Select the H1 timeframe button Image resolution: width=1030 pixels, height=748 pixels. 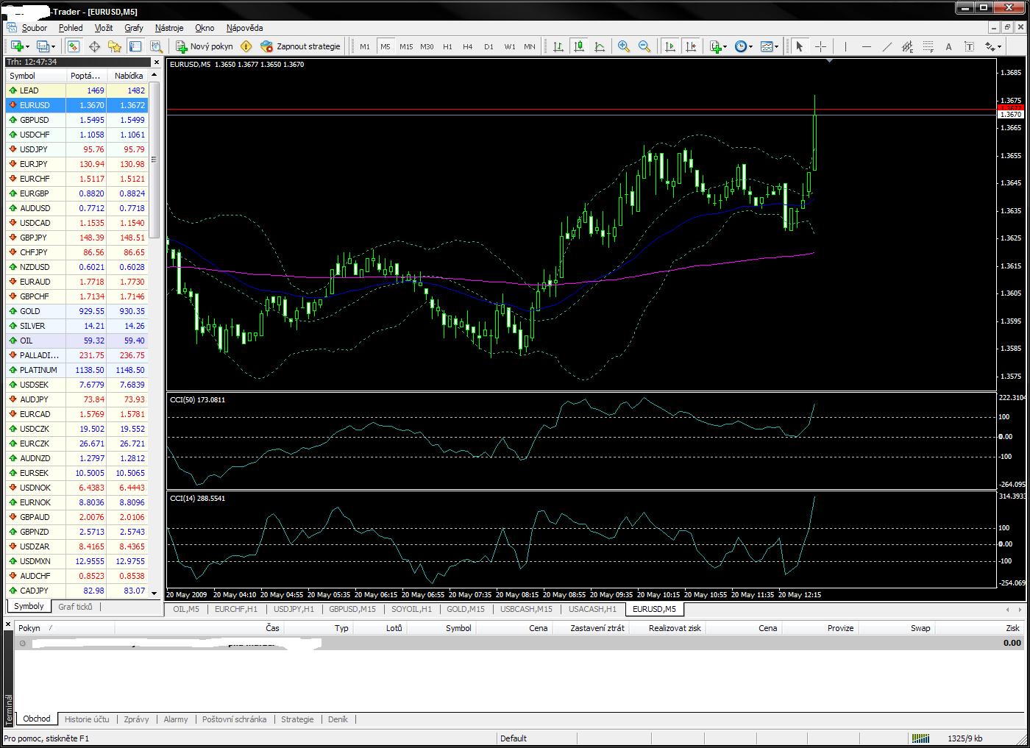coord(447,46)
